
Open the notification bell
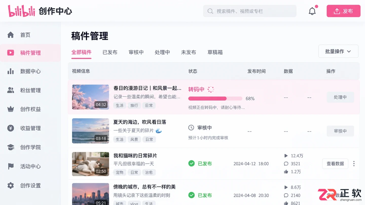point(312,11)
